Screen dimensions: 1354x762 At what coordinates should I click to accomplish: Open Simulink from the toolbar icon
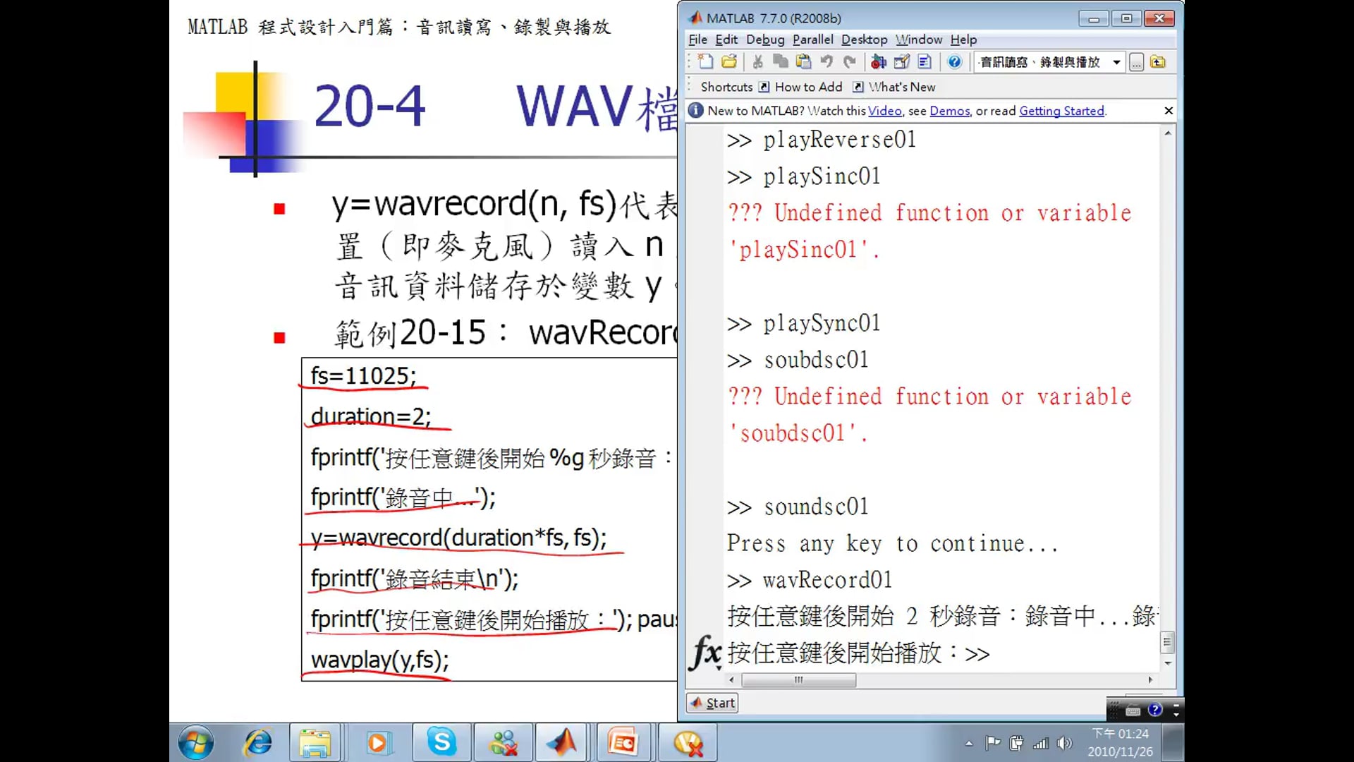pos(878,62)
